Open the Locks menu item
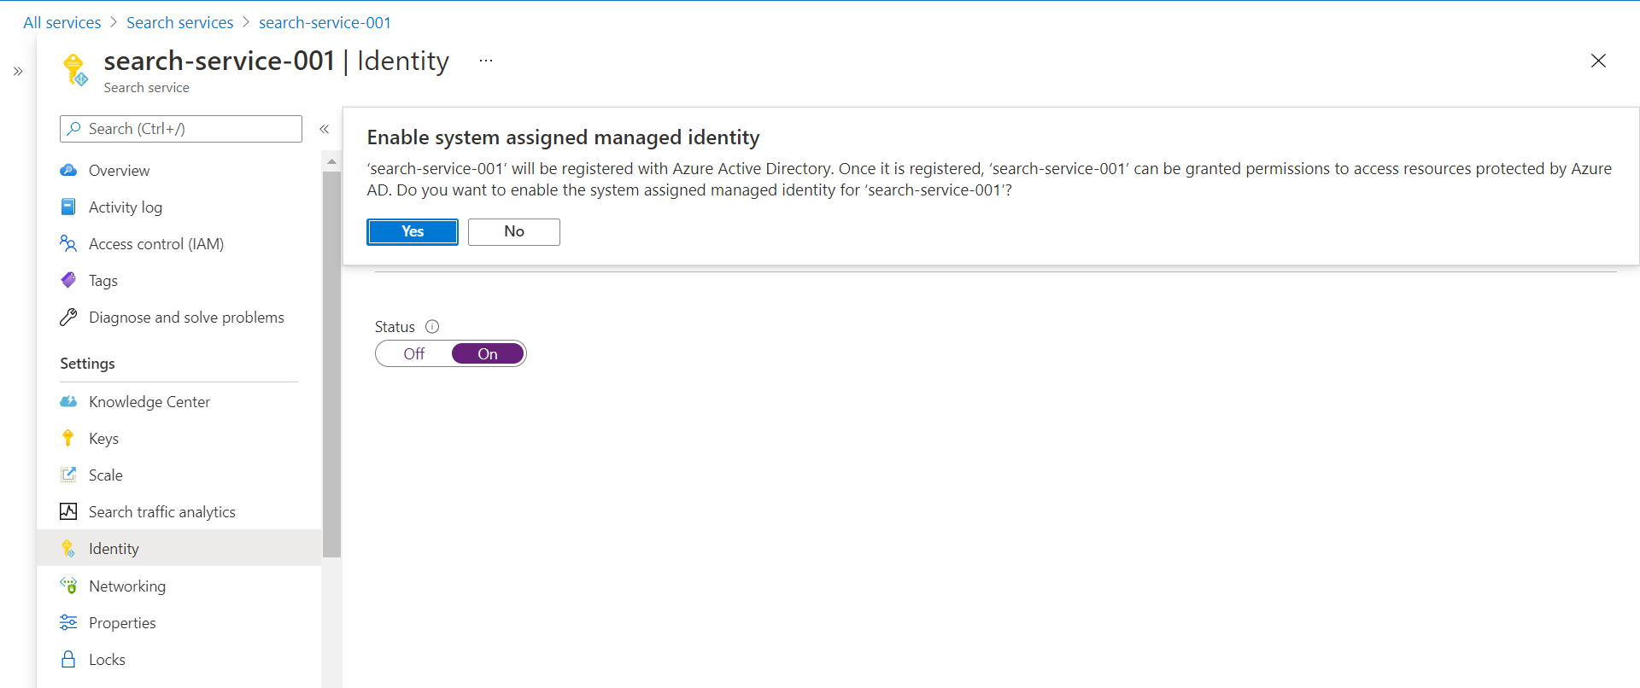Image resolution: width=1640 pixels, height=688 pixels. click(x=179, y=659)
